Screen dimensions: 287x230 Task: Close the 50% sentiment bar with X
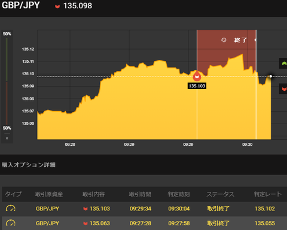7,138
